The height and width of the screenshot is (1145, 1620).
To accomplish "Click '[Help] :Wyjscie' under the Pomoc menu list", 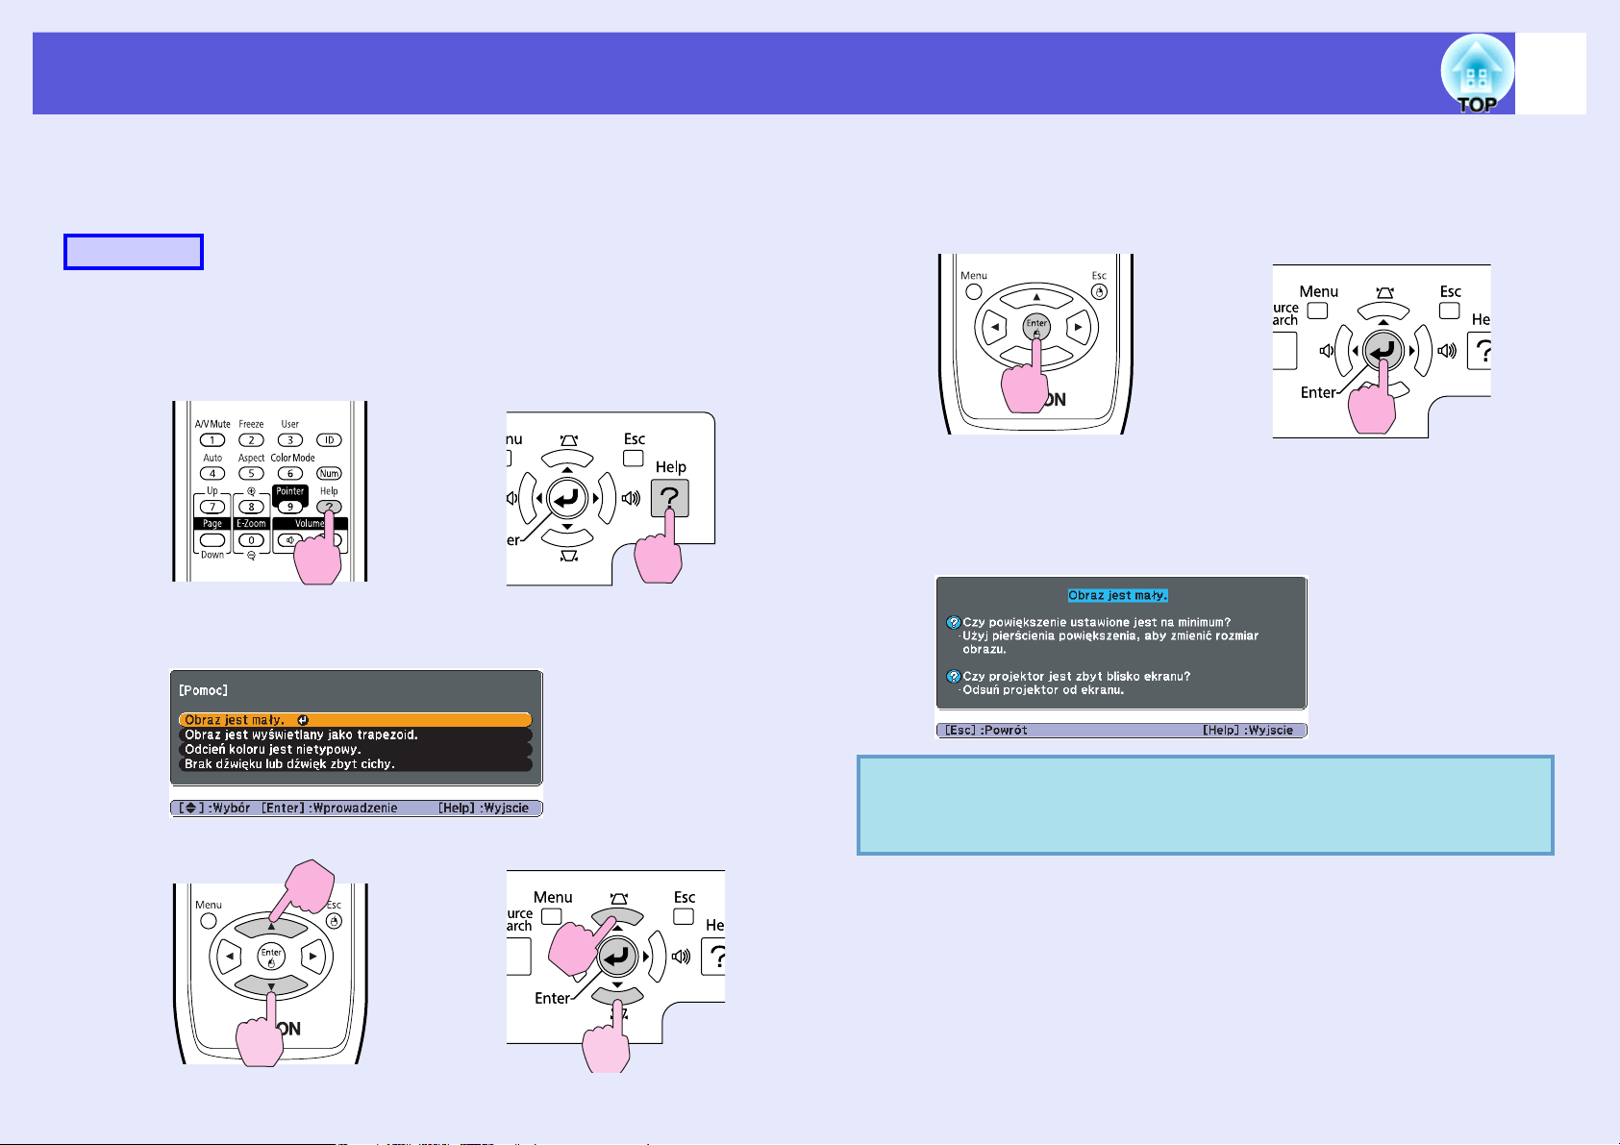I will coord(485,809).
